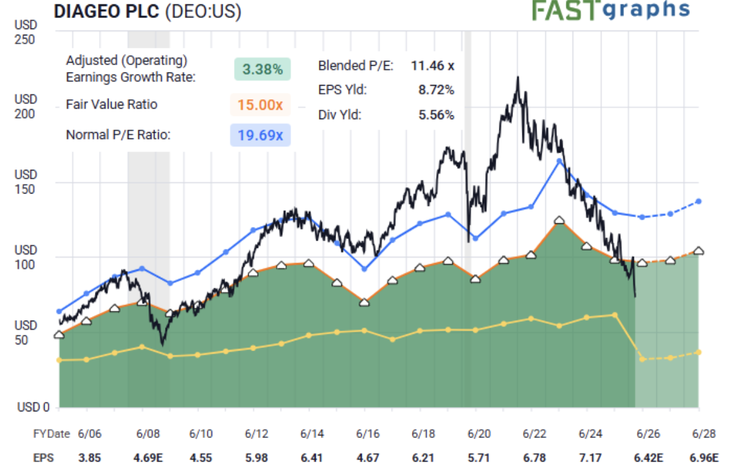Click the 6/10 fiscal year date
This screenshot has height=464, width=732.
[x=201, y=434]
